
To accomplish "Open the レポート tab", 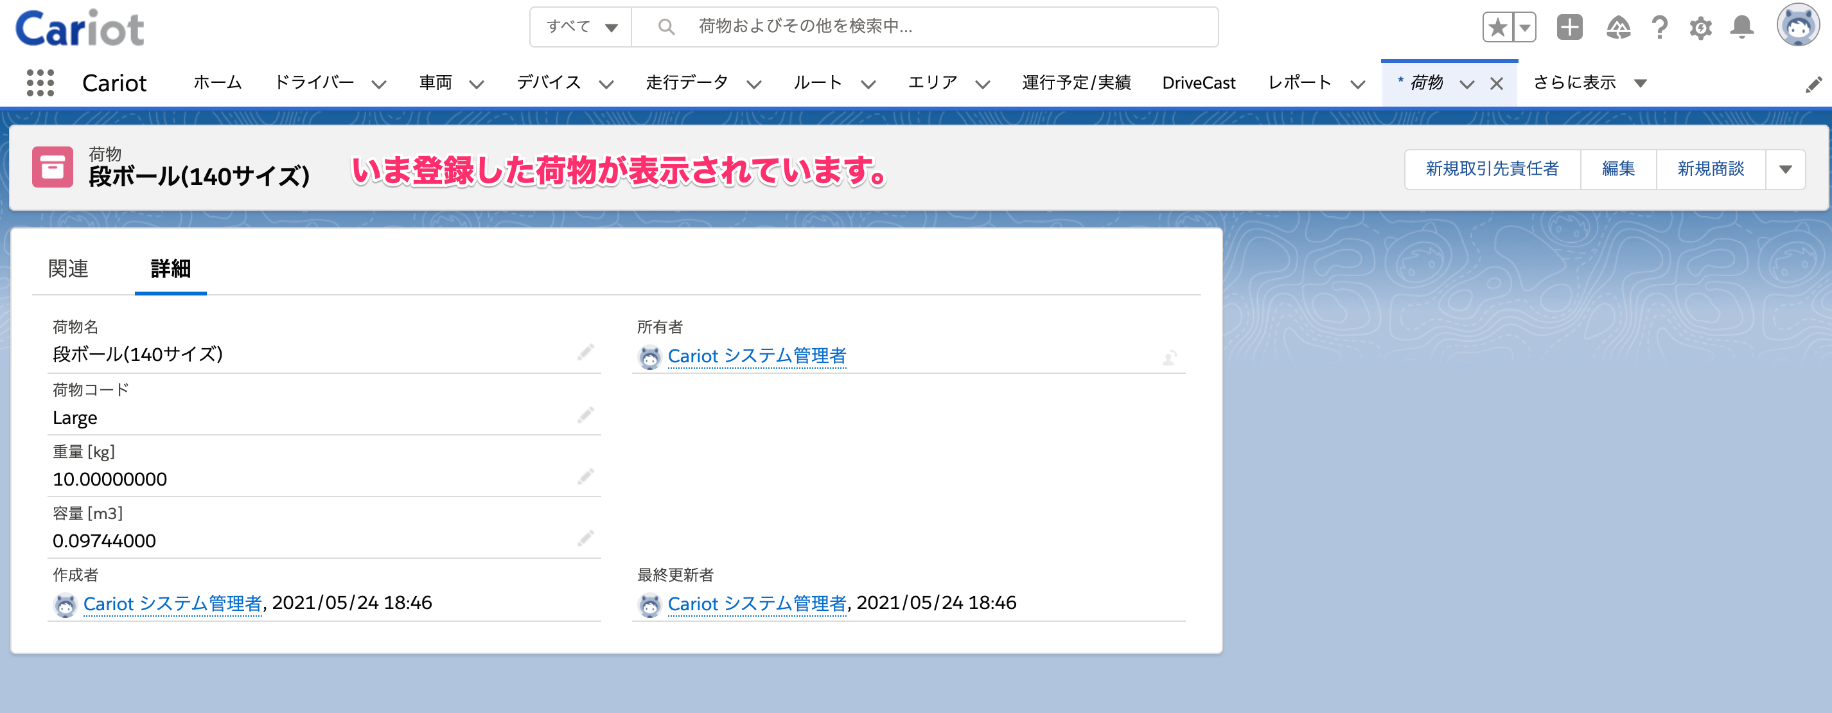I will 1299,83.
